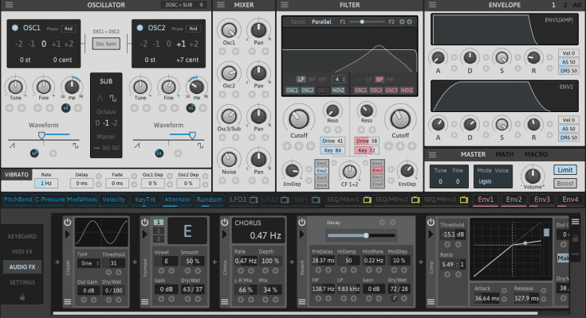Open the 2OSC + SUB mode dropdown

(184, 6)
